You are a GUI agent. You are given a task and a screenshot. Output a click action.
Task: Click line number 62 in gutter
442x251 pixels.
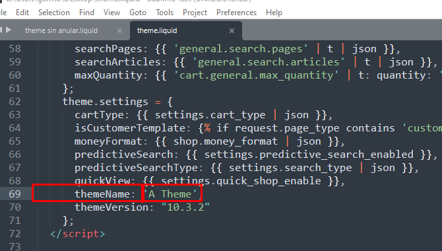(15, 102)
